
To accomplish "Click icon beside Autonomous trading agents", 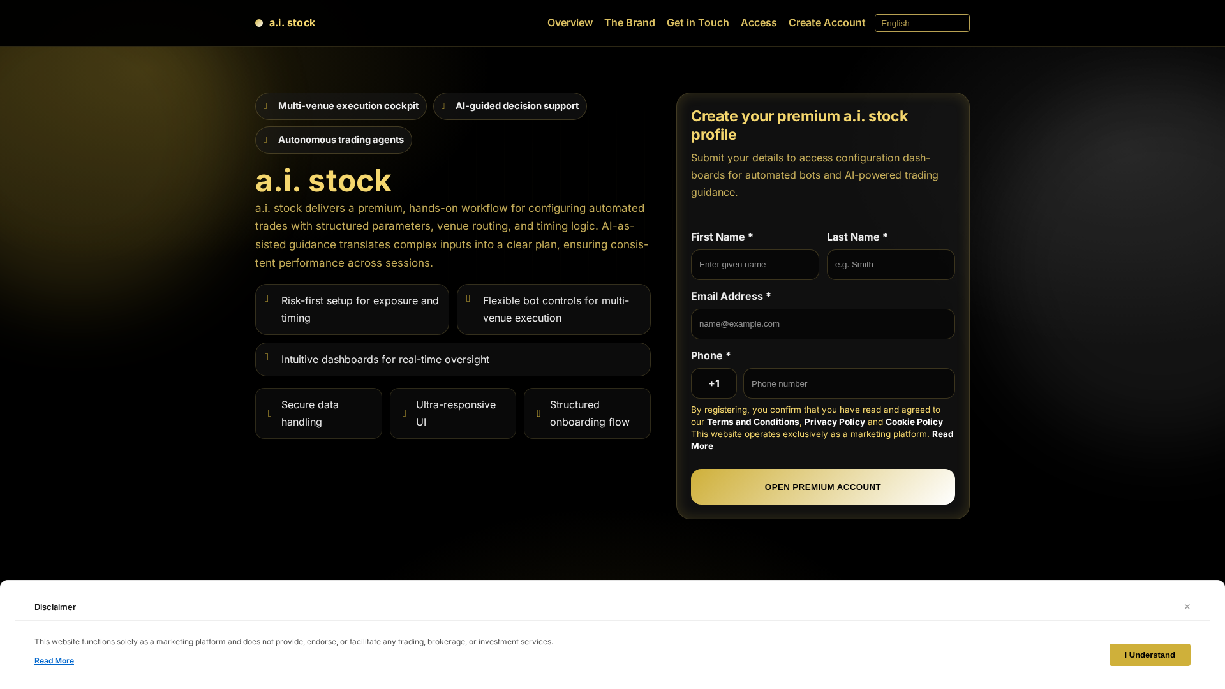I will [265, 140].
